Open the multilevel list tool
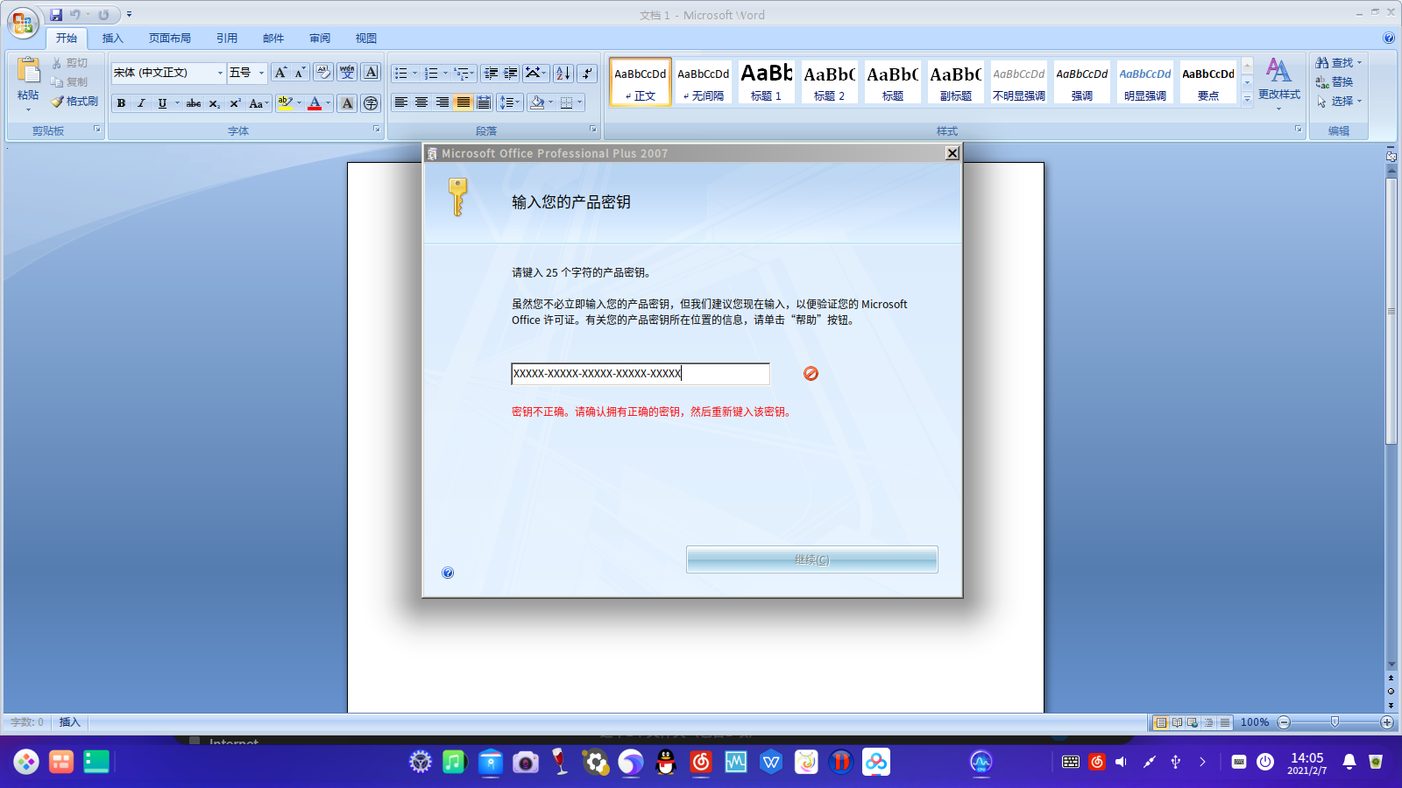1402x788 pixels. point(464,74)
